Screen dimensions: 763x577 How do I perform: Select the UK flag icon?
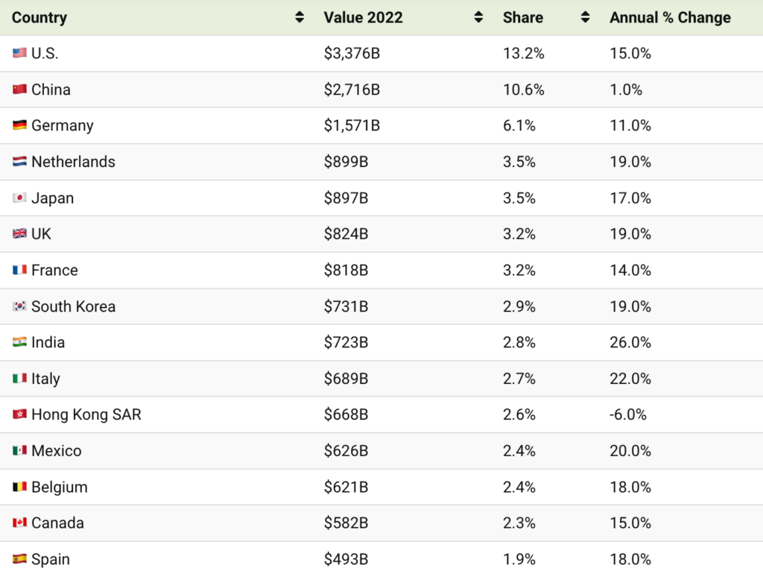click(x=19, y=234)
